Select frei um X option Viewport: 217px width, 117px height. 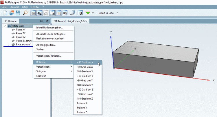[x=88, y=103]
